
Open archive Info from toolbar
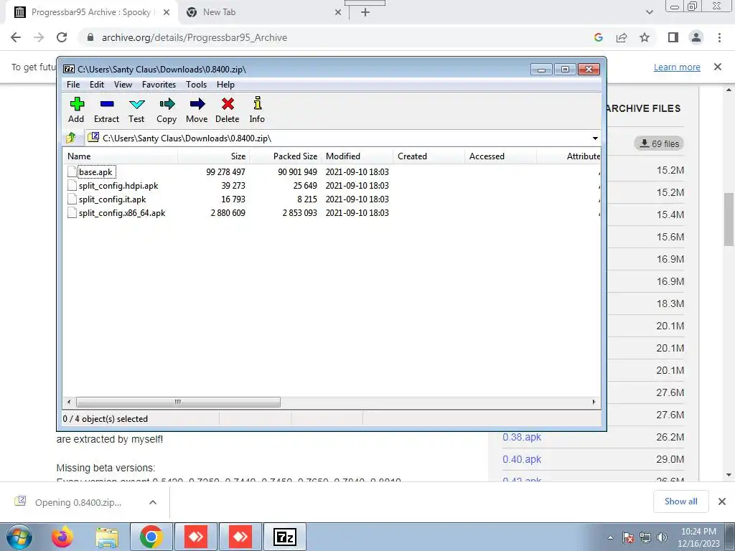click(258, 110)
